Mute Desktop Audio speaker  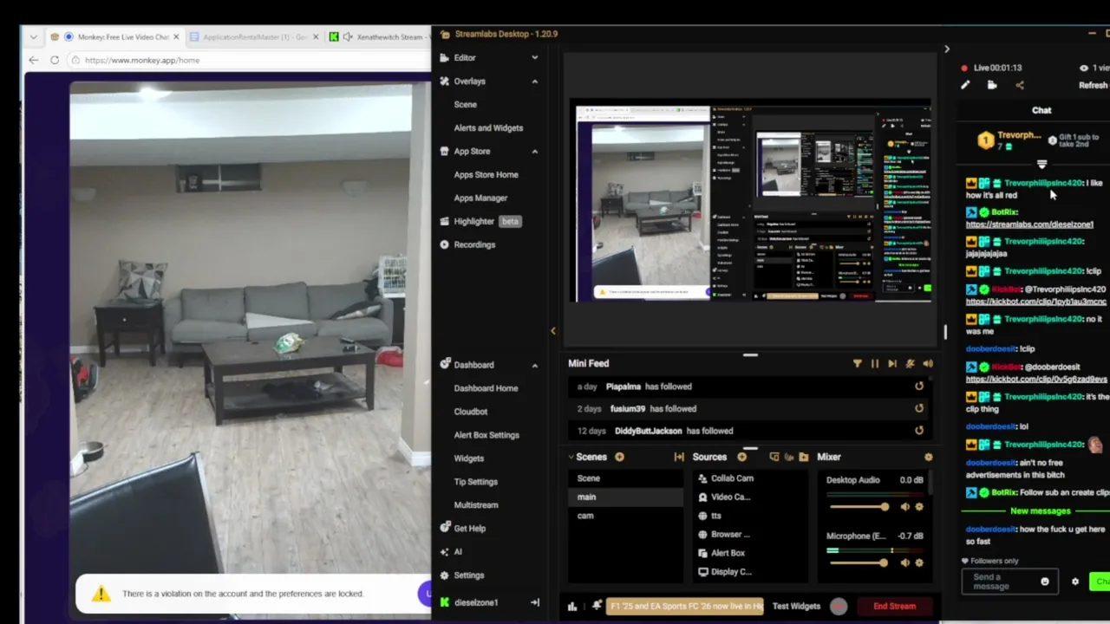tap(905, 507)
